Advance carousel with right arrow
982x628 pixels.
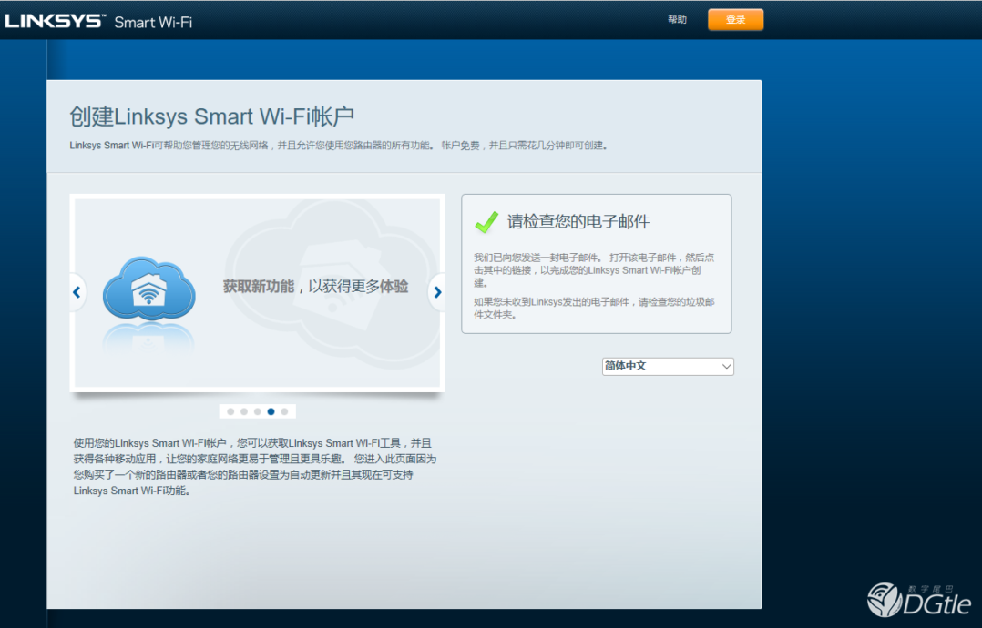(x=437, y=291)
